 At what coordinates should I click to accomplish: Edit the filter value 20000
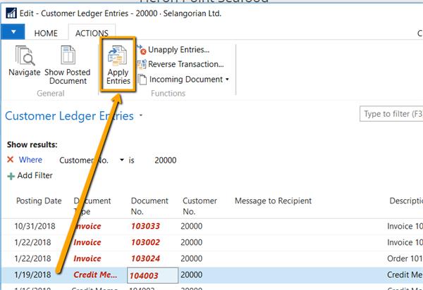point(165,160)
